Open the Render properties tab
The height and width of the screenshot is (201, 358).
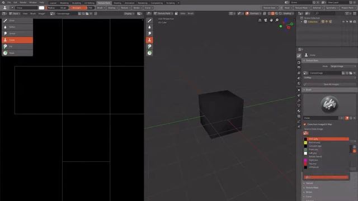click(x=299, y=62)
